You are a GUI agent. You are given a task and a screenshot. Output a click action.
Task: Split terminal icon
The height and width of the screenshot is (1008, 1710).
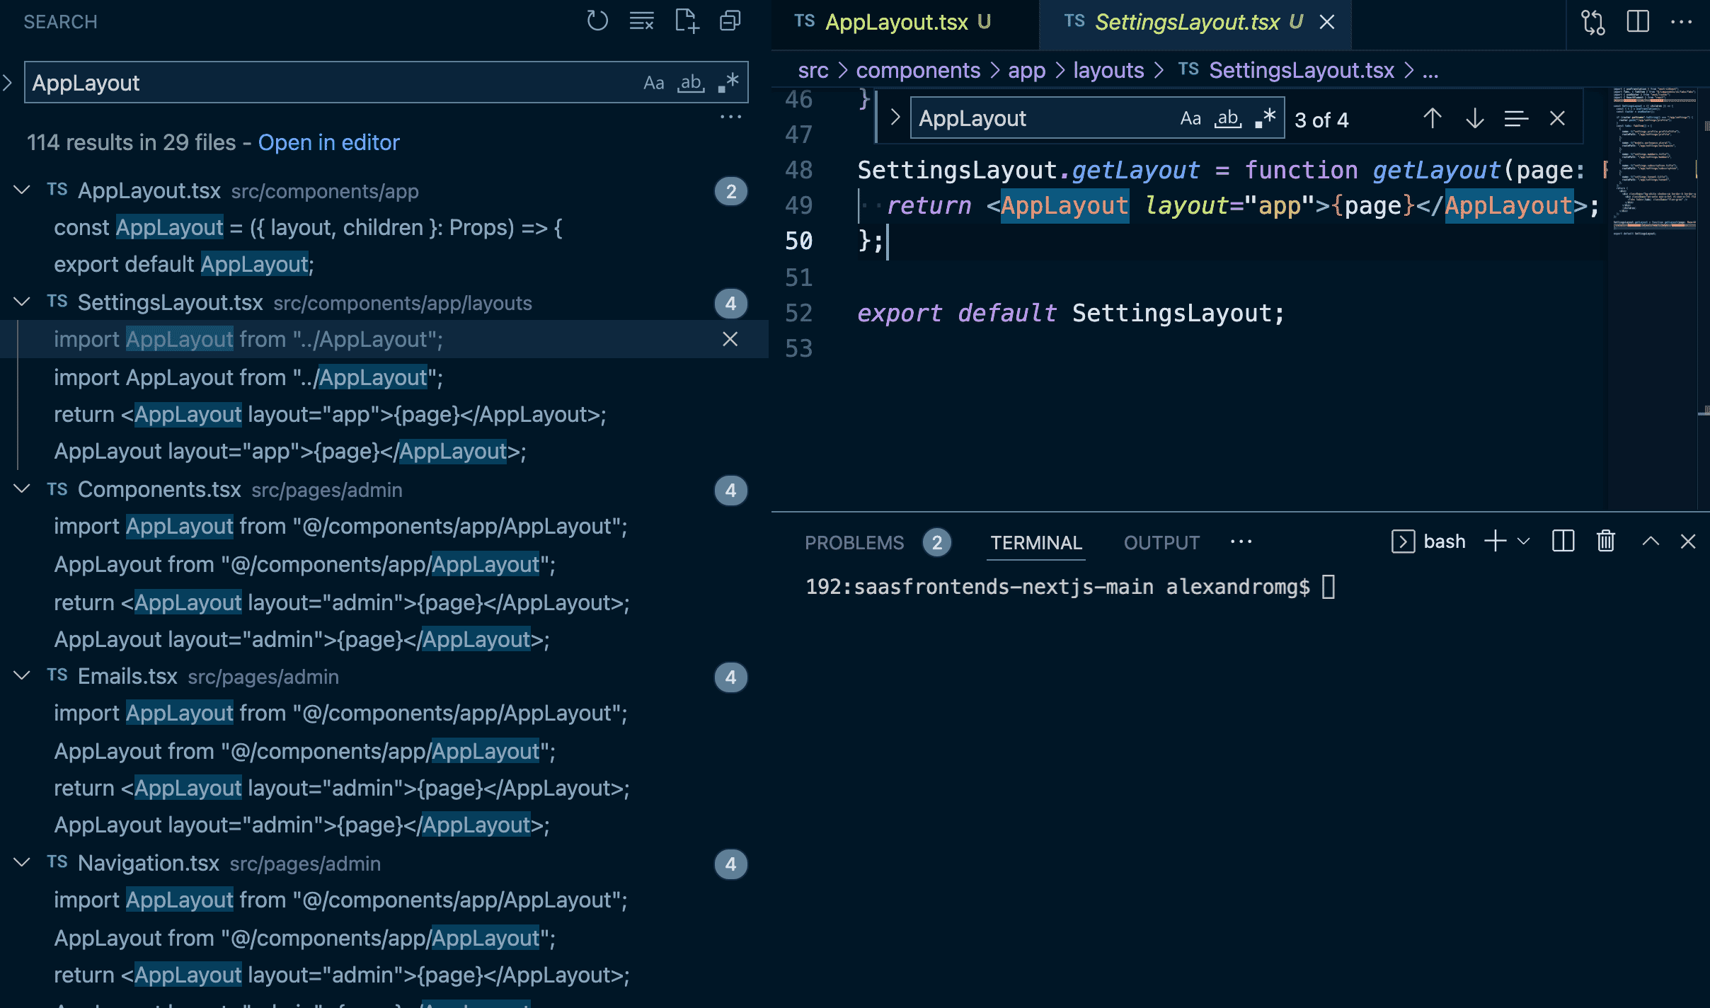[1563, 542]
